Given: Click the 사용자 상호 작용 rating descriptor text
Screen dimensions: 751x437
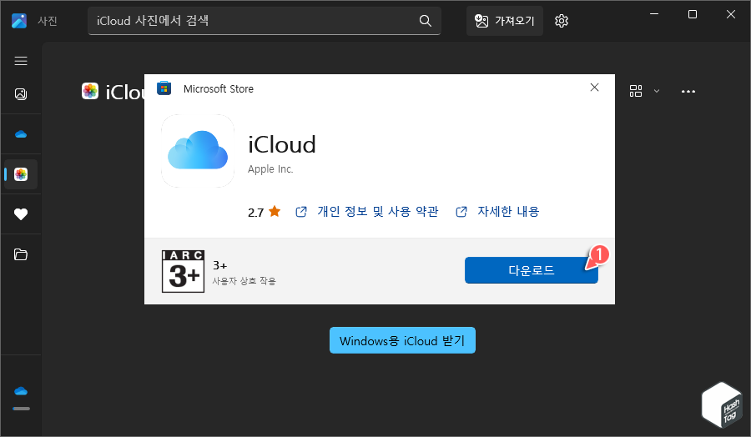Looking at the screenshot, I should (244, 281).
